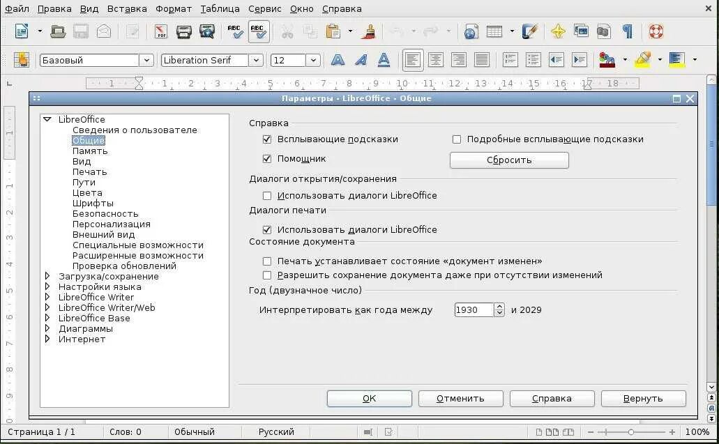Expand the Диаграммы tree node
Image resolution: width=719 pixels, height=444 pixels.
click(47, 328)
